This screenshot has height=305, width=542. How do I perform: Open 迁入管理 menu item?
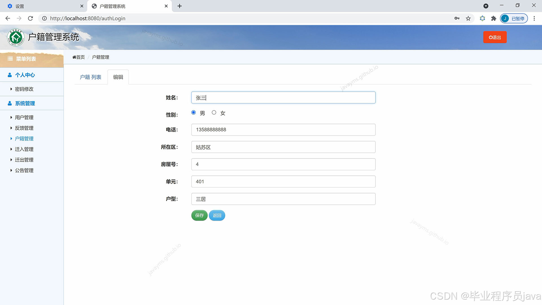pos(24,149)
